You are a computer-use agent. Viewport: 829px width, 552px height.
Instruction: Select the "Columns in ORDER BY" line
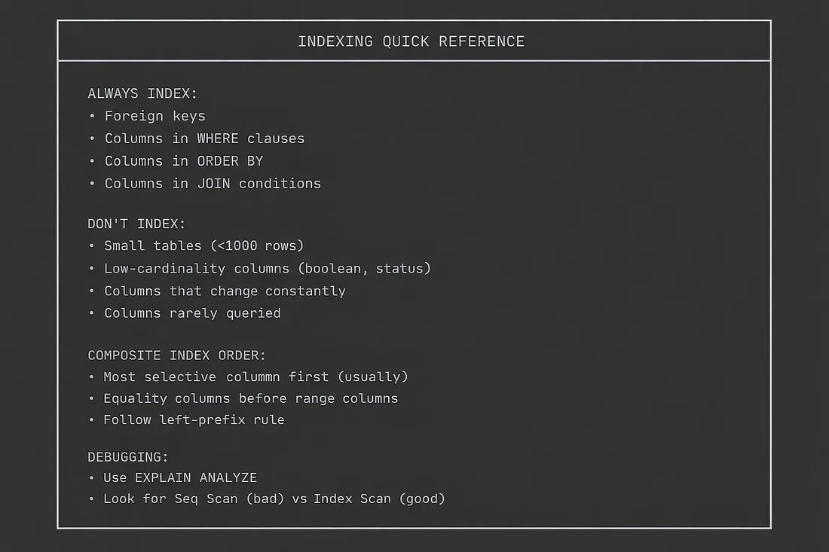click(184, 161)
